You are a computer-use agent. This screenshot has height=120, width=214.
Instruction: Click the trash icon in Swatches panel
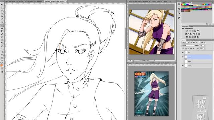(210, 24)
